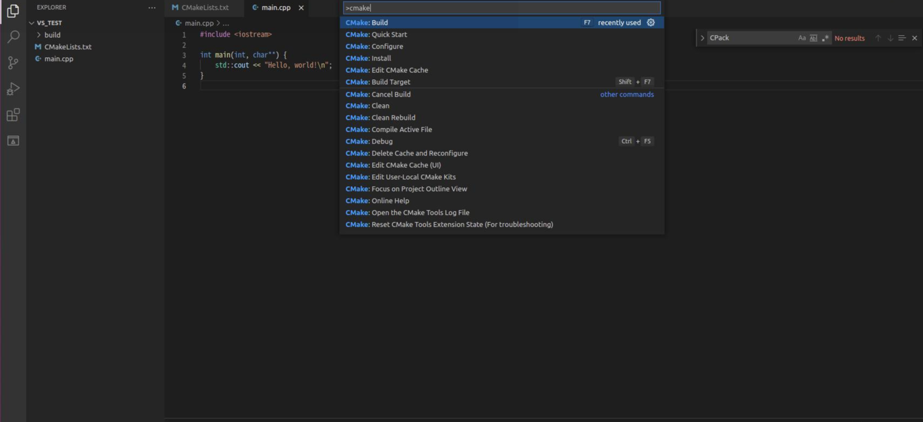
Task: Go to next match in find widget
Action: click(x=890, y=38)
